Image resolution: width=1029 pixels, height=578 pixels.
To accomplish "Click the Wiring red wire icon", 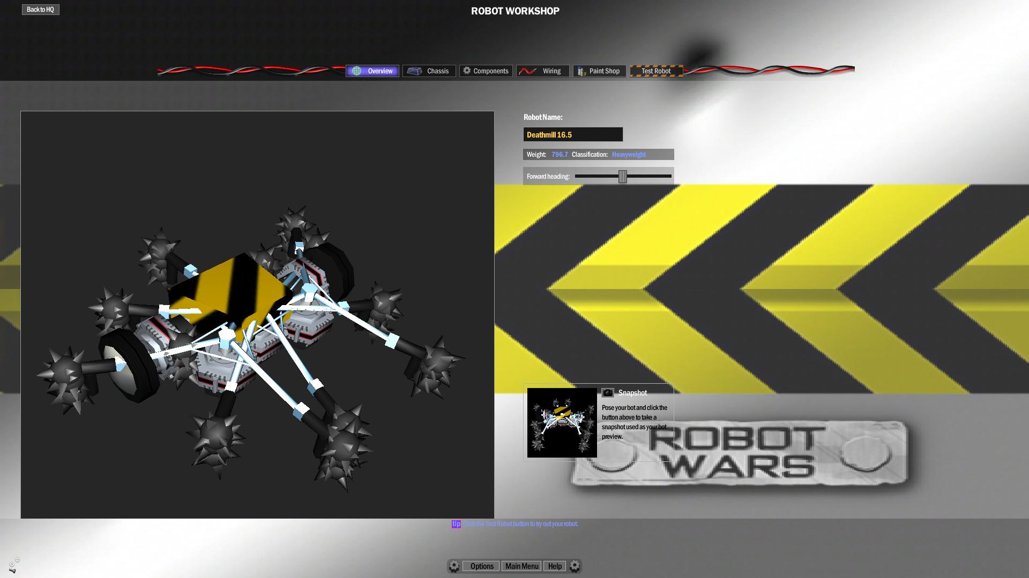I will [x=528, y=71].
